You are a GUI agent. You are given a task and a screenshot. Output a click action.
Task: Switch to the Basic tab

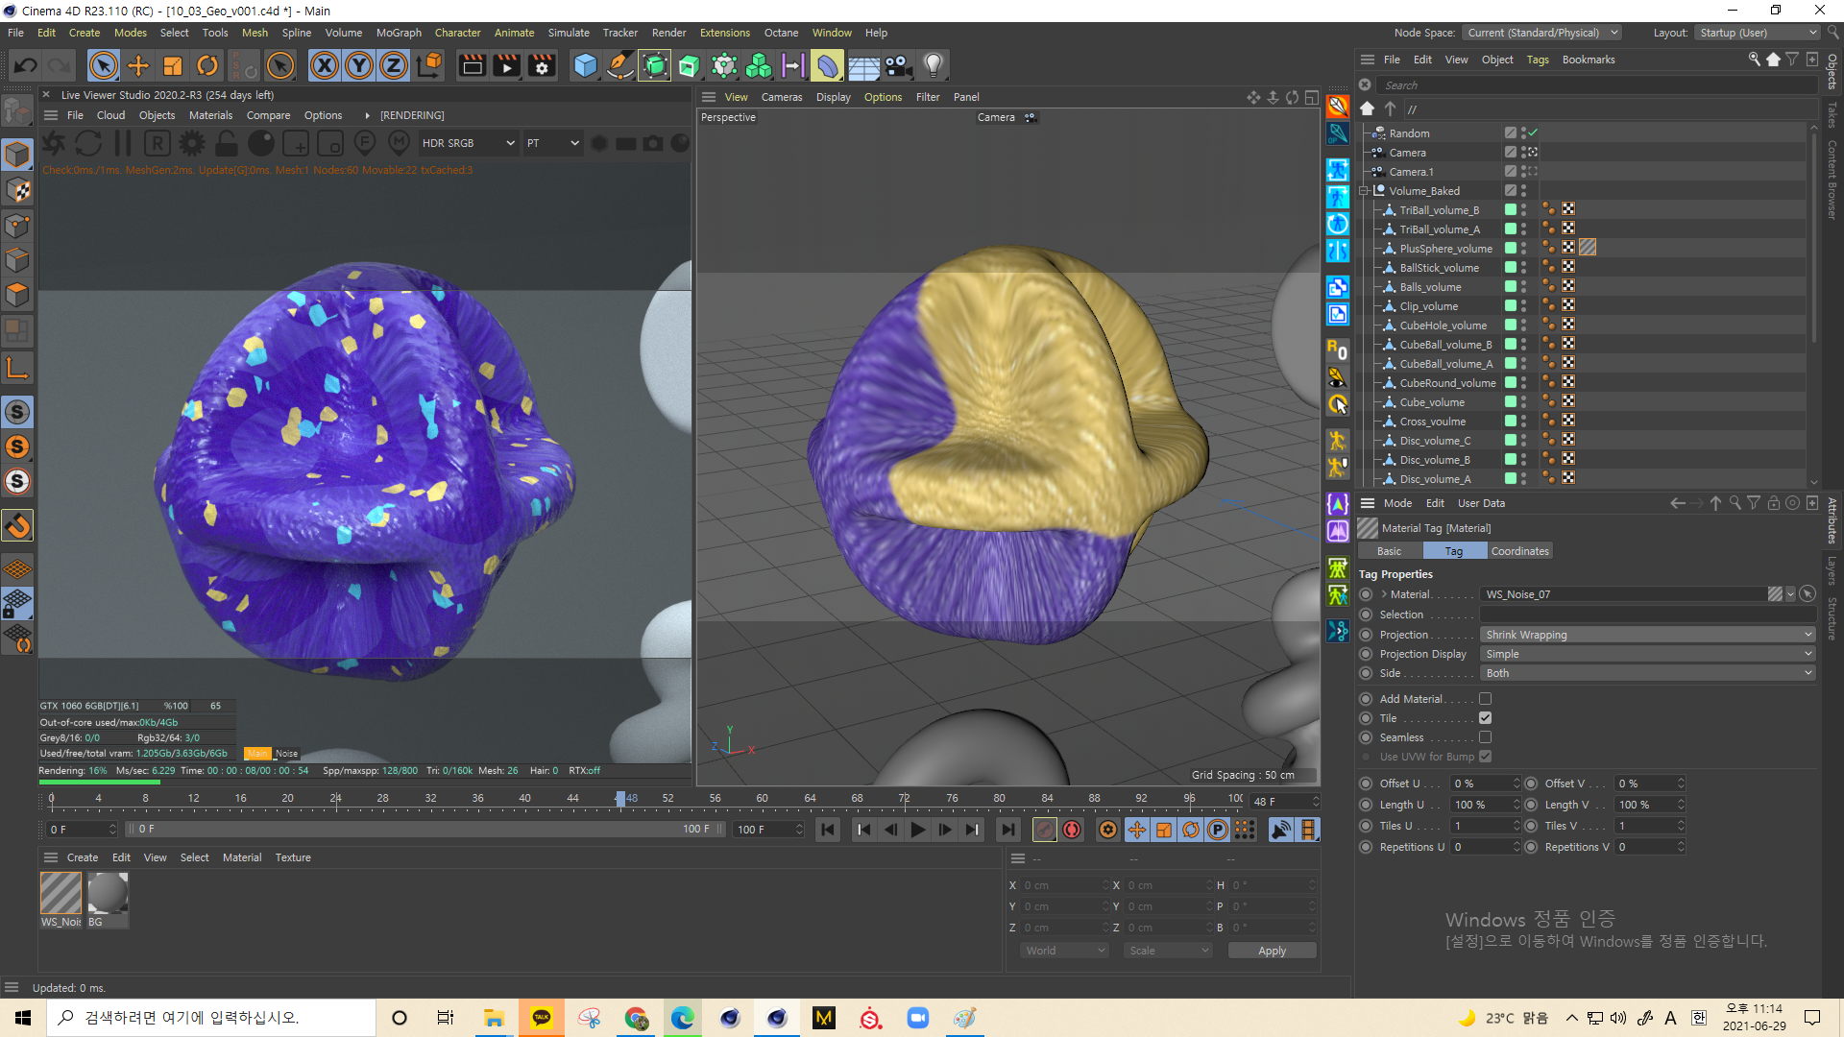(x=1389, y=551)
